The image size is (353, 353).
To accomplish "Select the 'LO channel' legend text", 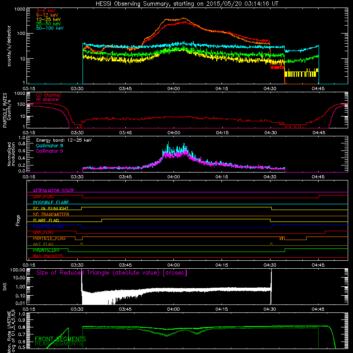I will coord(49,95).
